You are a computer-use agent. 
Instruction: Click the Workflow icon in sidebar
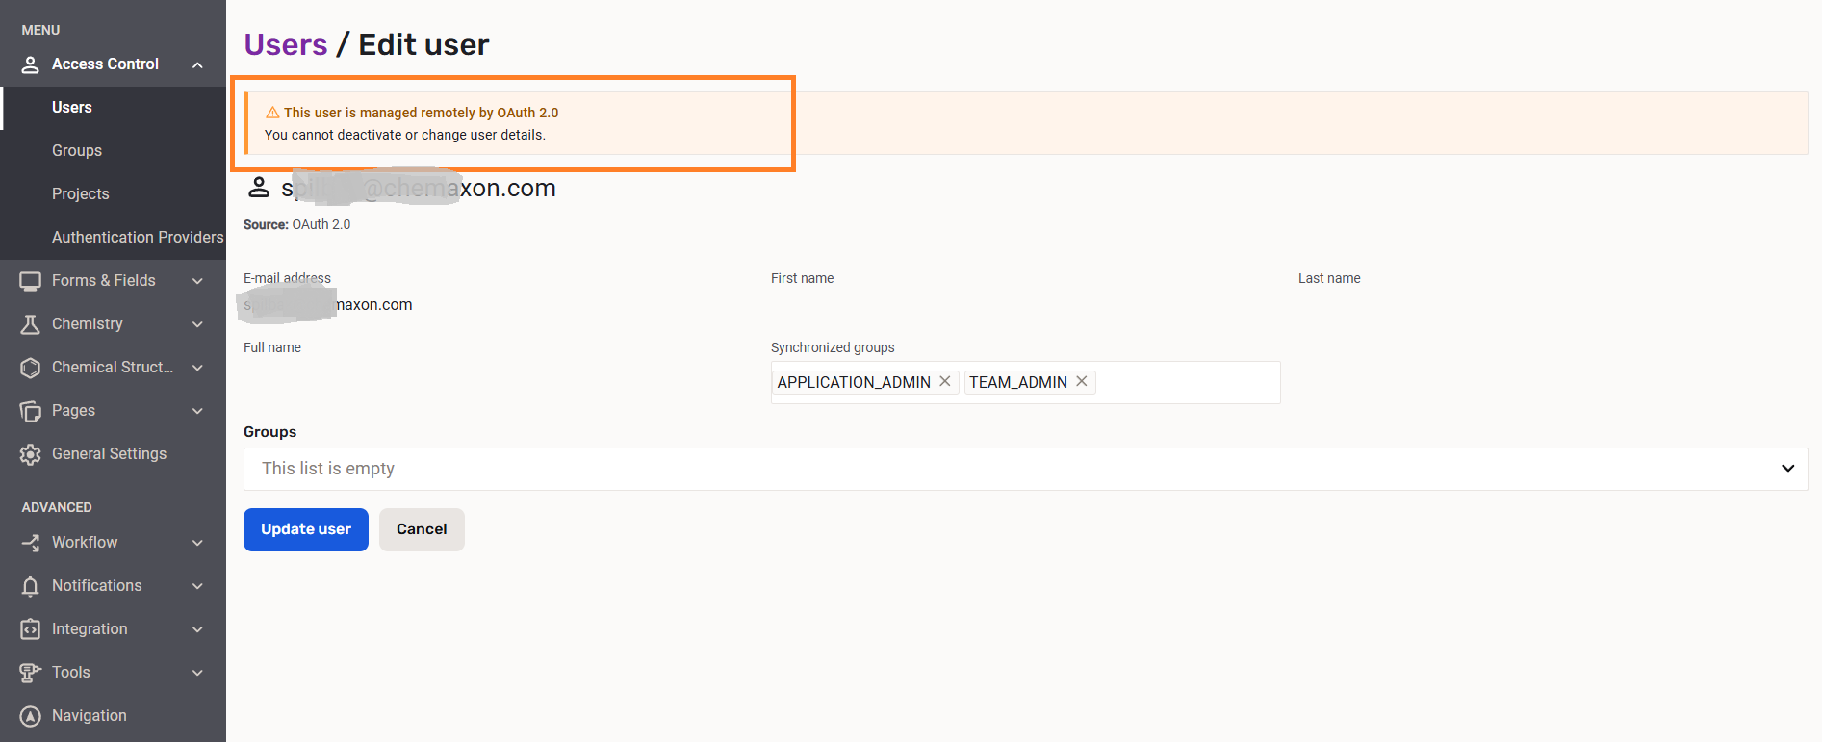point(30,543)
